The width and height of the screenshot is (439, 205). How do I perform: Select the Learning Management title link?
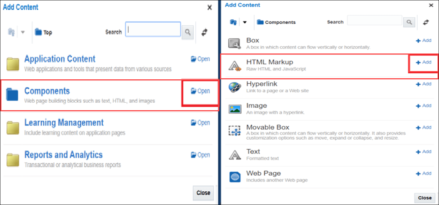tap(64, 122)
